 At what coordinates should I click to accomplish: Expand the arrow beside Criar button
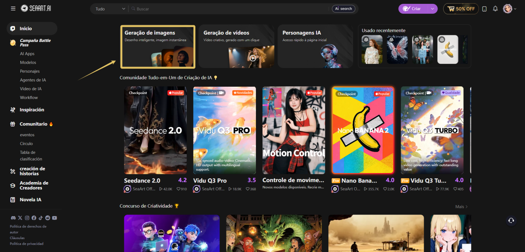tap(433, 9)
